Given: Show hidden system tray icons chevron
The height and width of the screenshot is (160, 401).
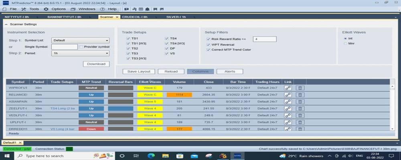Looking at the screenshot, I should click(x=330, y=156).
